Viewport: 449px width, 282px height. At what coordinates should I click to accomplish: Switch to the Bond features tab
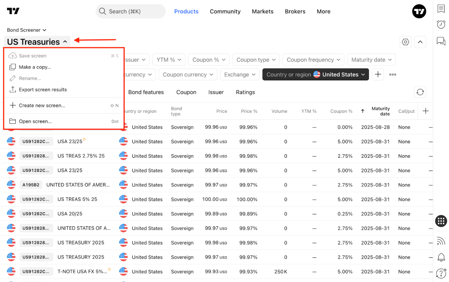click(x=146, y=92)
